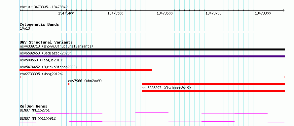Open variant esv2733395 (Wong2012b) label

point(42,74)
